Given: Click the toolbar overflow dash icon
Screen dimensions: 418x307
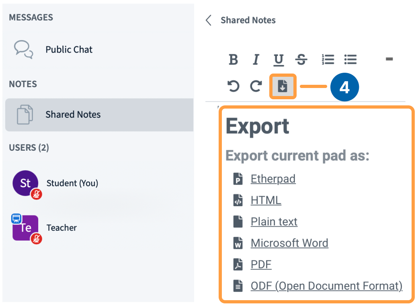Looking at the screenshot, I should (x=389, y=59).
